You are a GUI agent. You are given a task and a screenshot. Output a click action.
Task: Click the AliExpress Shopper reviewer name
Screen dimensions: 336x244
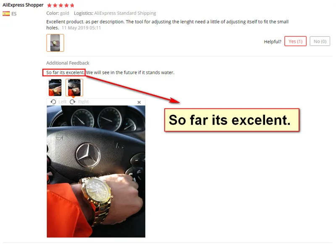point(23,5)
